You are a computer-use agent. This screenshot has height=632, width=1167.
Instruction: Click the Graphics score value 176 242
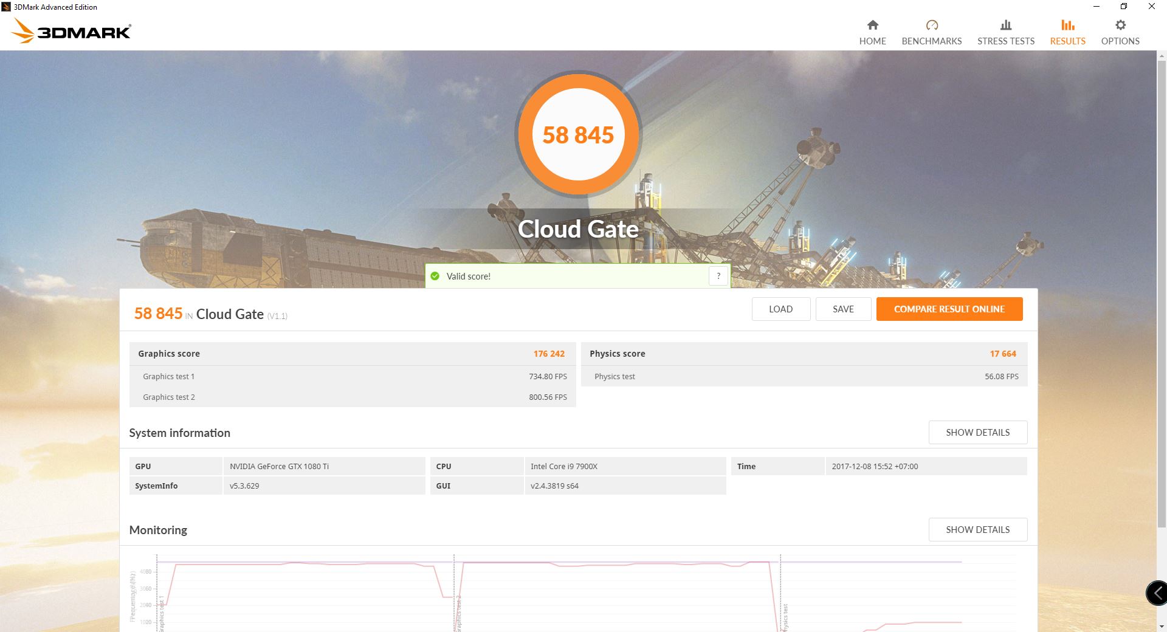549,354
